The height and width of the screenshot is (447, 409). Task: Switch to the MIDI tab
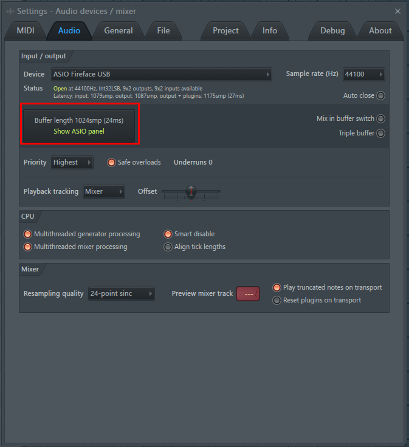point(26,31)
